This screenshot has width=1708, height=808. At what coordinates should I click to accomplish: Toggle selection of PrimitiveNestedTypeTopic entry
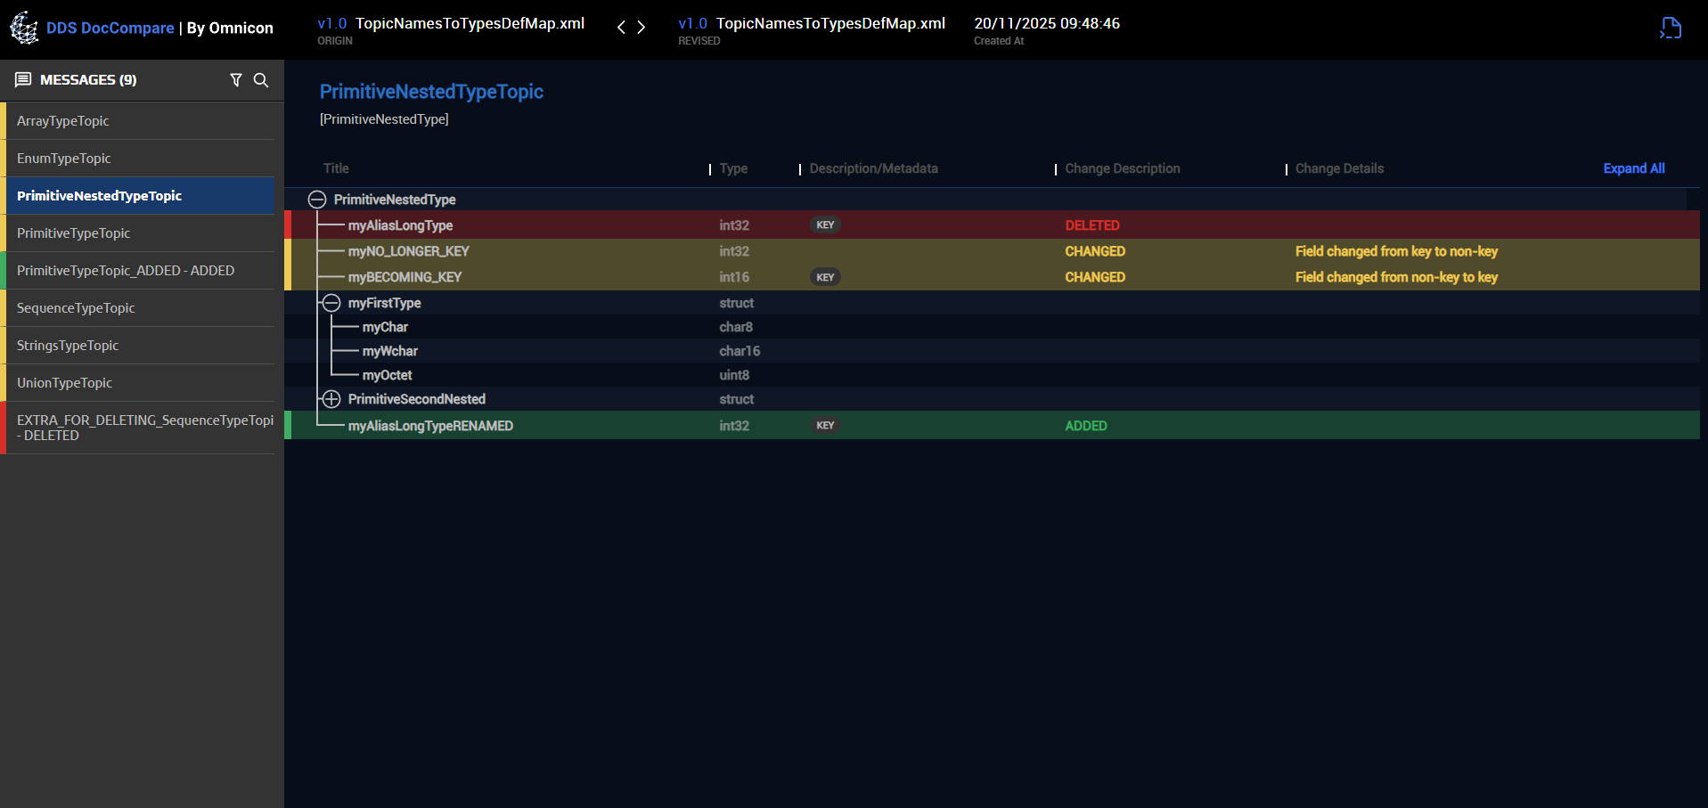[x=100, y=195]
